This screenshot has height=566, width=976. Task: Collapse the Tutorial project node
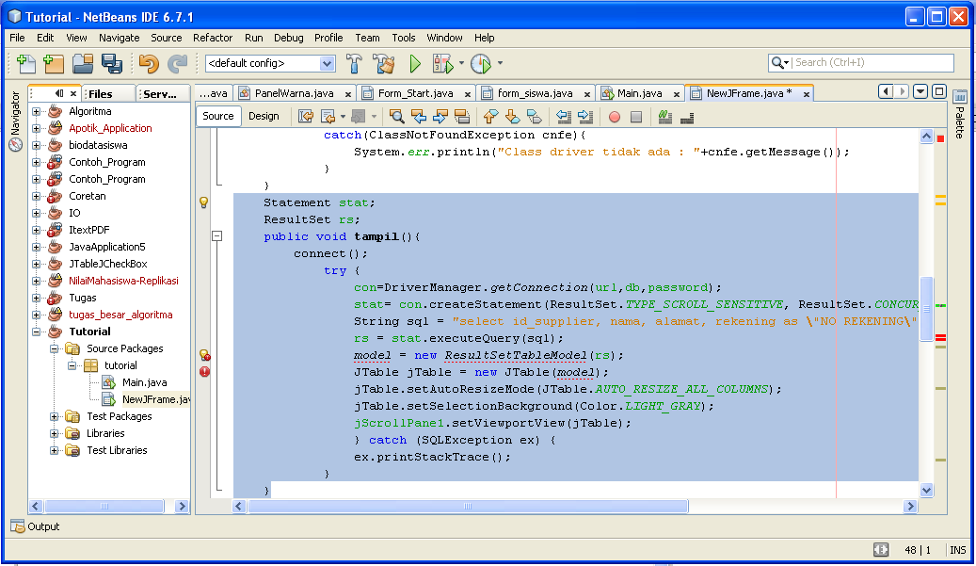pos(36,332)
